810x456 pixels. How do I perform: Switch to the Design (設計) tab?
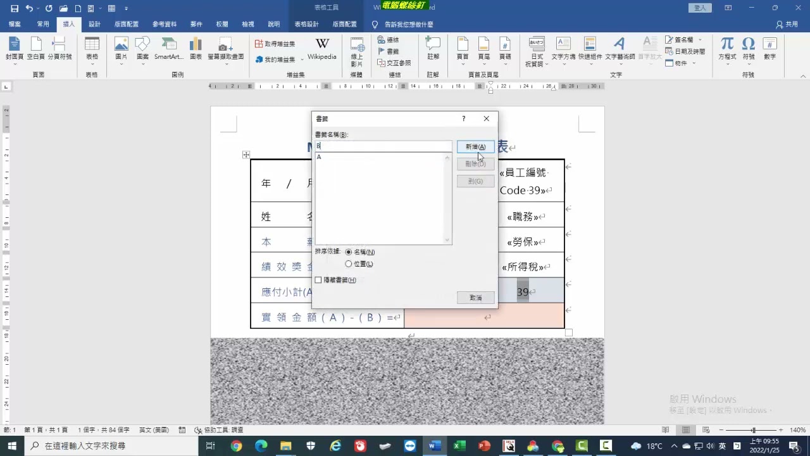94,24
